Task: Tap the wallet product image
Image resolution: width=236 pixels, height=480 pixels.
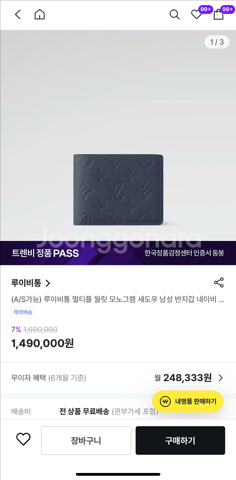Action: tap(118, 189)
